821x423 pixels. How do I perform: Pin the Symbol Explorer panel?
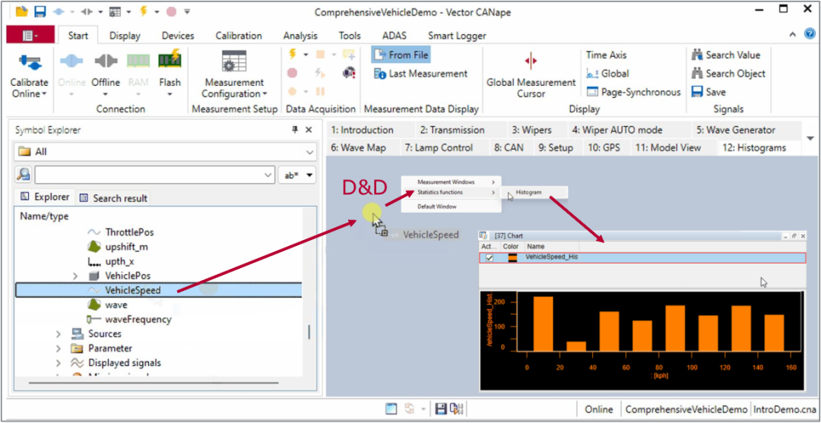point(295,130)
